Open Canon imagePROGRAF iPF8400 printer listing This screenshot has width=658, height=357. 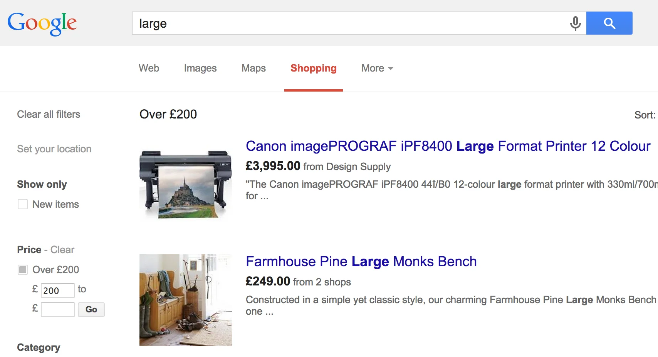point(448,146)
